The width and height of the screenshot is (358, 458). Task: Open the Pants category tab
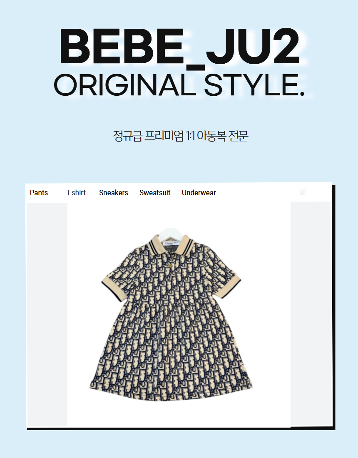click(x=39, y=193)
